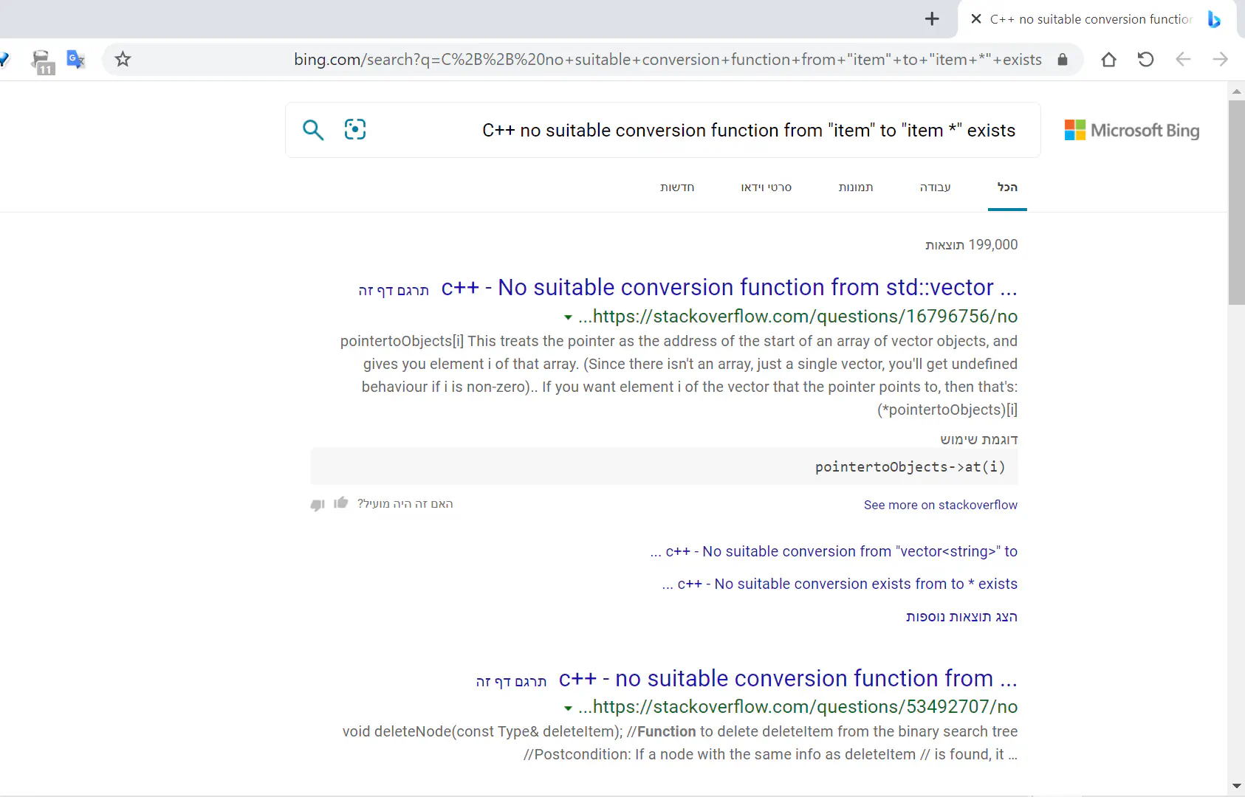1245x797 pixels.
Task: Open 'See more on stackoverflow' link
Action: [x=940, y=505]
